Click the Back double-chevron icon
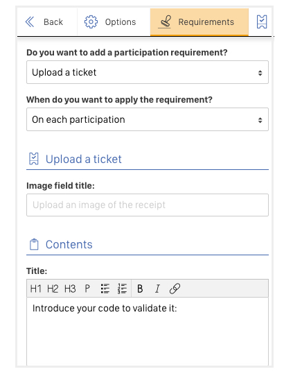This screenshot has height=376, width=293. tap(30, 22)
